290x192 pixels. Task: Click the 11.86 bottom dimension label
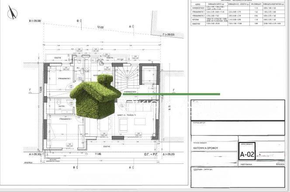97,154
